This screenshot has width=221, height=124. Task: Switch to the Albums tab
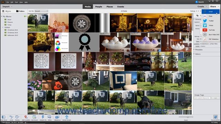[x=7, y=11]
